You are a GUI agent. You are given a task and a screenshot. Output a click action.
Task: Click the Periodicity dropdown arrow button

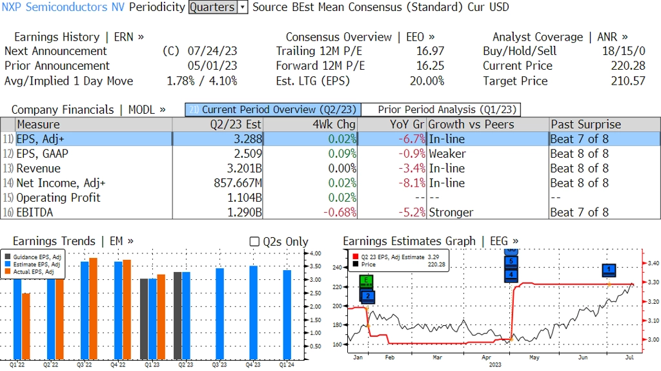pos(243,7)
